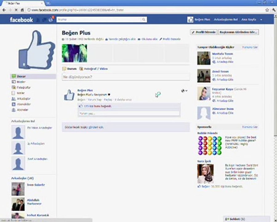Click Mustafa Tosun profile photo
Viewport: 277px width, 222px height.
(x=204, y=58)
